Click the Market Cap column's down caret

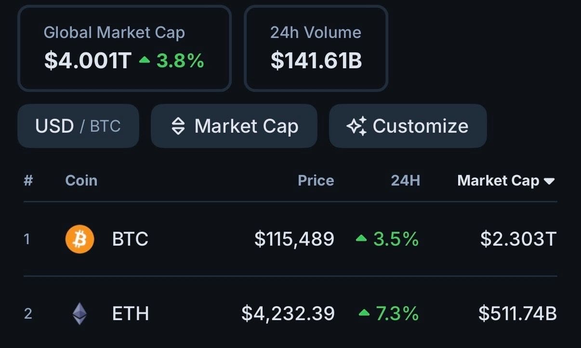(x=549, y=181)
